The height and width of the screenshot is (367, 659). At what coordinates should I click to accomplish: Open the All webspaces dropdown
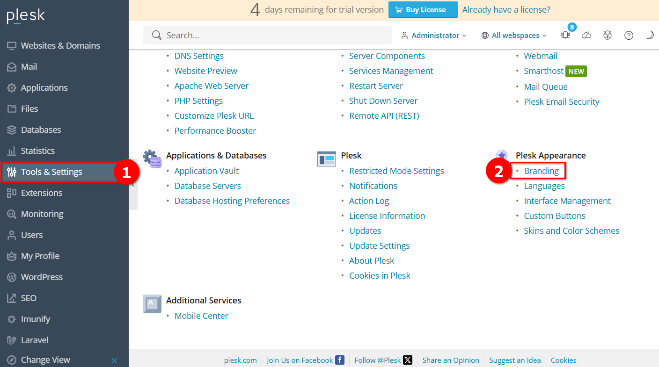(514, 36)
